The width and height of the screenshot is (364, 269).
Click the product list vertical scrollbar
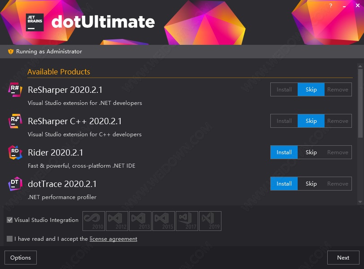pos(360,103)
